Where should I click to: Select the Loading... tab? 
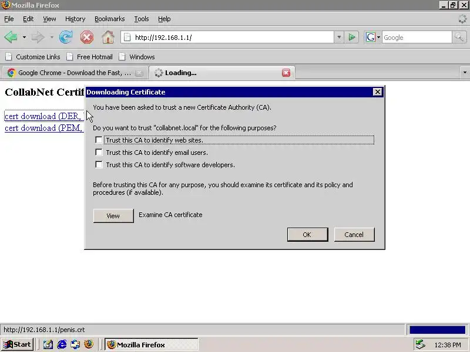222,73
